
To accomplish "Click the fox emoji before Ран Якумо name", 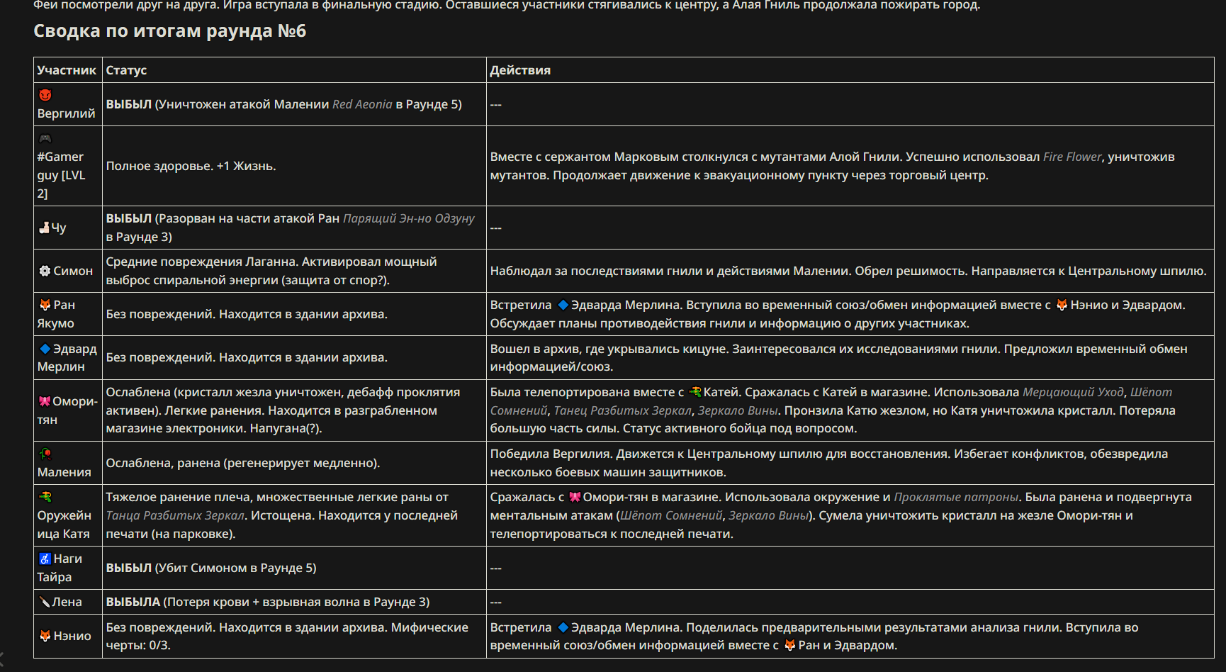I will point(45,305).
